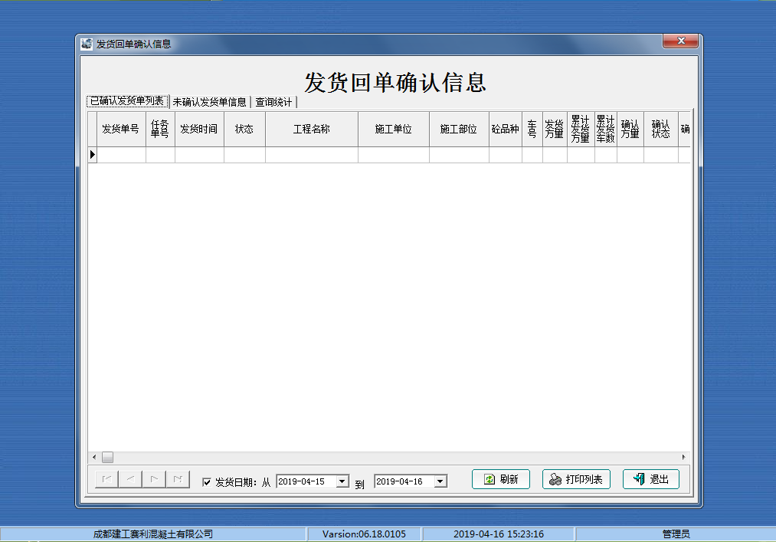Click status bar user 管理员
The width and height of the screenshot is (776, 542).
coord(676,534)
